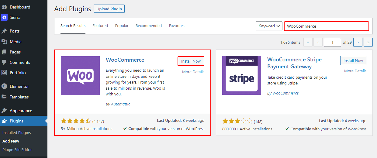Viewport: 377px width, 158px height.
Task: Click the Plugins plug icon
Action: coord(4,121)
